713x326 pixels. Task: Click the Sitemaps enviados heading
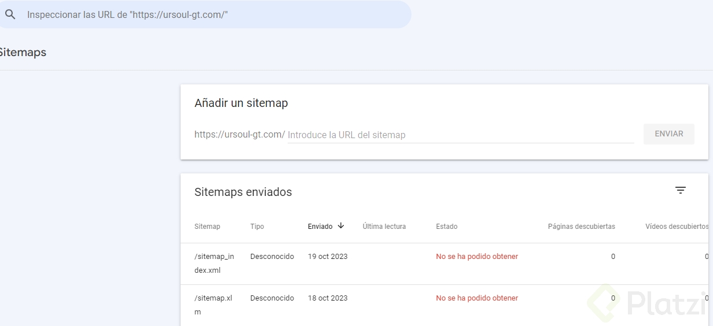[x=243, y=192]
